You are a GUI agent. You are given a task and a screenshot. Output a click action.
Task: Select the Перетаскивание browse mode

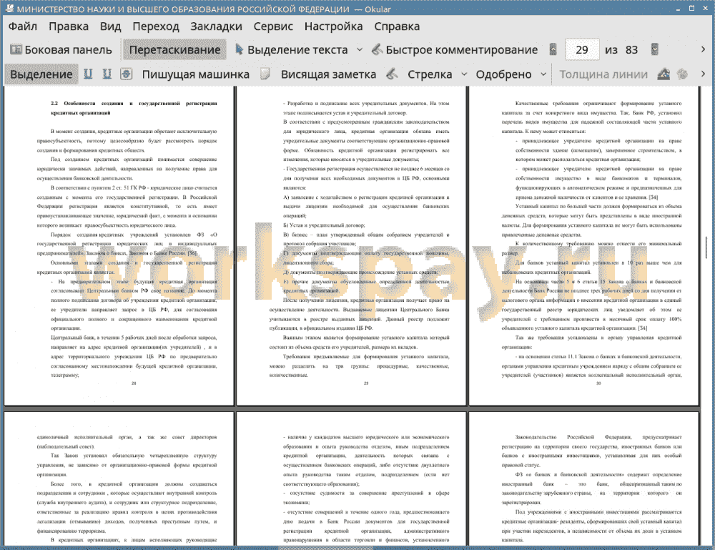click(174, 50)
